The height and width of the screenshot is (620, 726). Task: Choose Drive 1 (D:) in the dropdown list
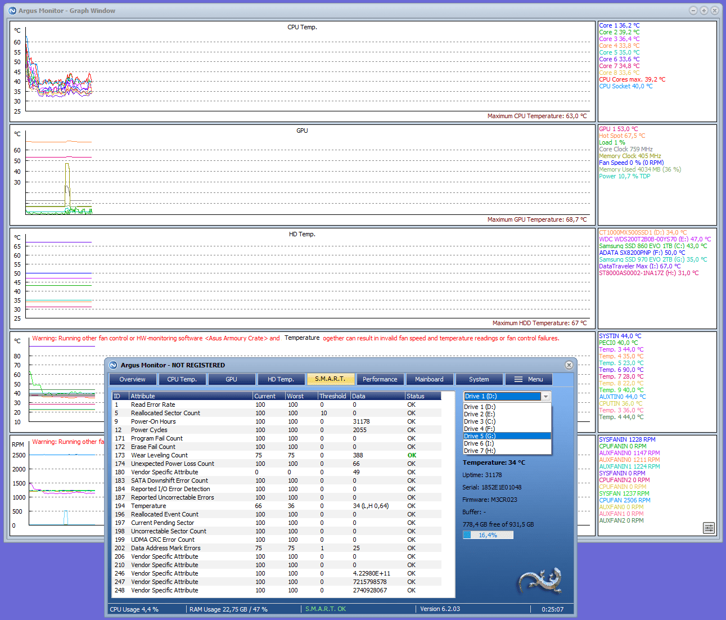[507, 407]
